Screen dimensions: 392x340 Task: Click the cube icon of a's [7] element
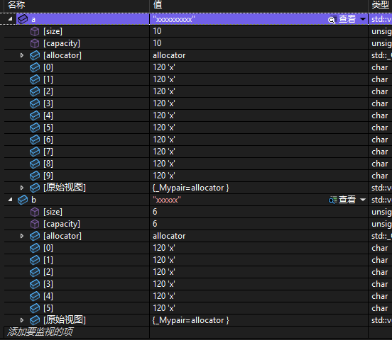(x=35, y=152)
